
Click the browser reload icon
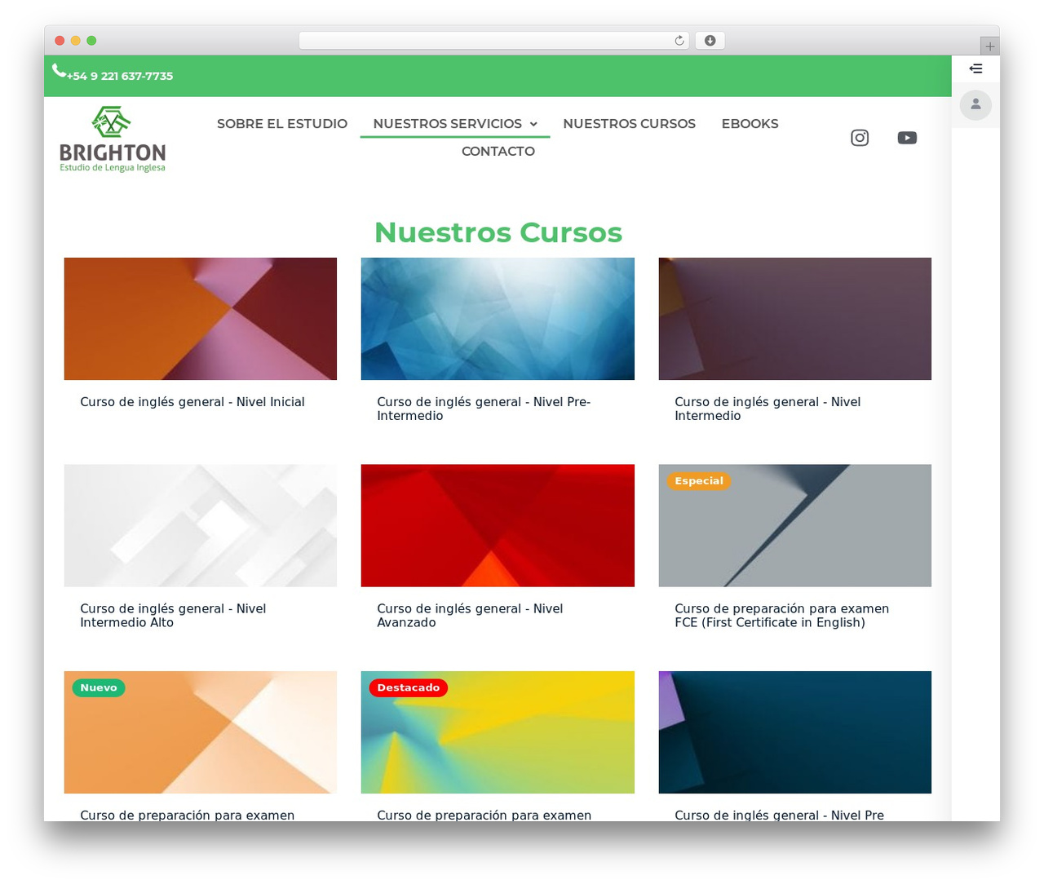point(679,41)
